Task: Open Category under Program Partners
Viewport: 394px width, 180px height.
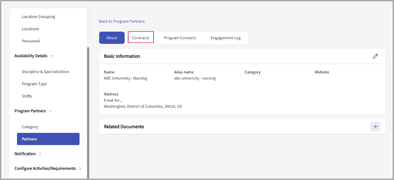Action: click(30, 127)
